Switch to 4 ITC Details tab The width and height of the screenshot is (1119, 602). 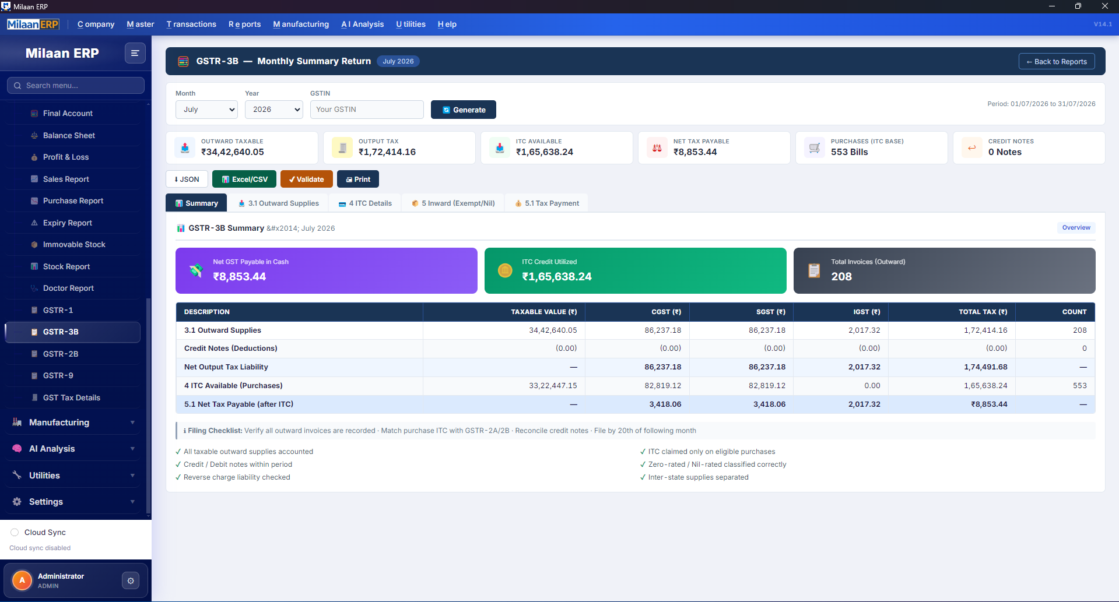[365, 203]
